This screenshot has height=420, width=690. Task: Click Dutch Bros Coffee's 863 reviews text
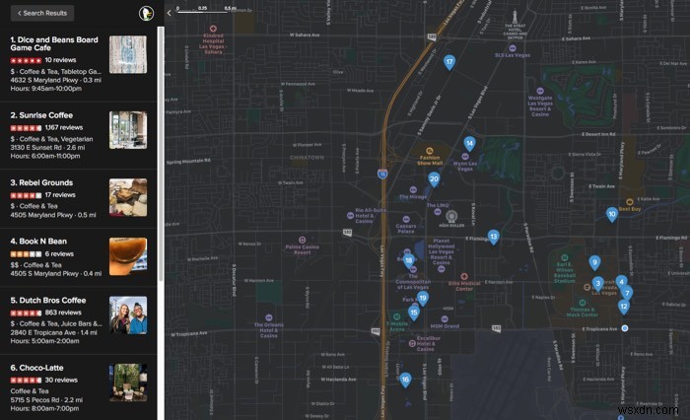[x=63, y=313]
